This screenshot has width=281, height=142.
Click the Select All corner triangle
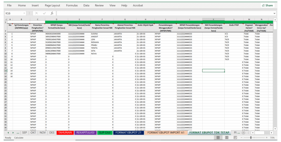click(x=6, y=19)
